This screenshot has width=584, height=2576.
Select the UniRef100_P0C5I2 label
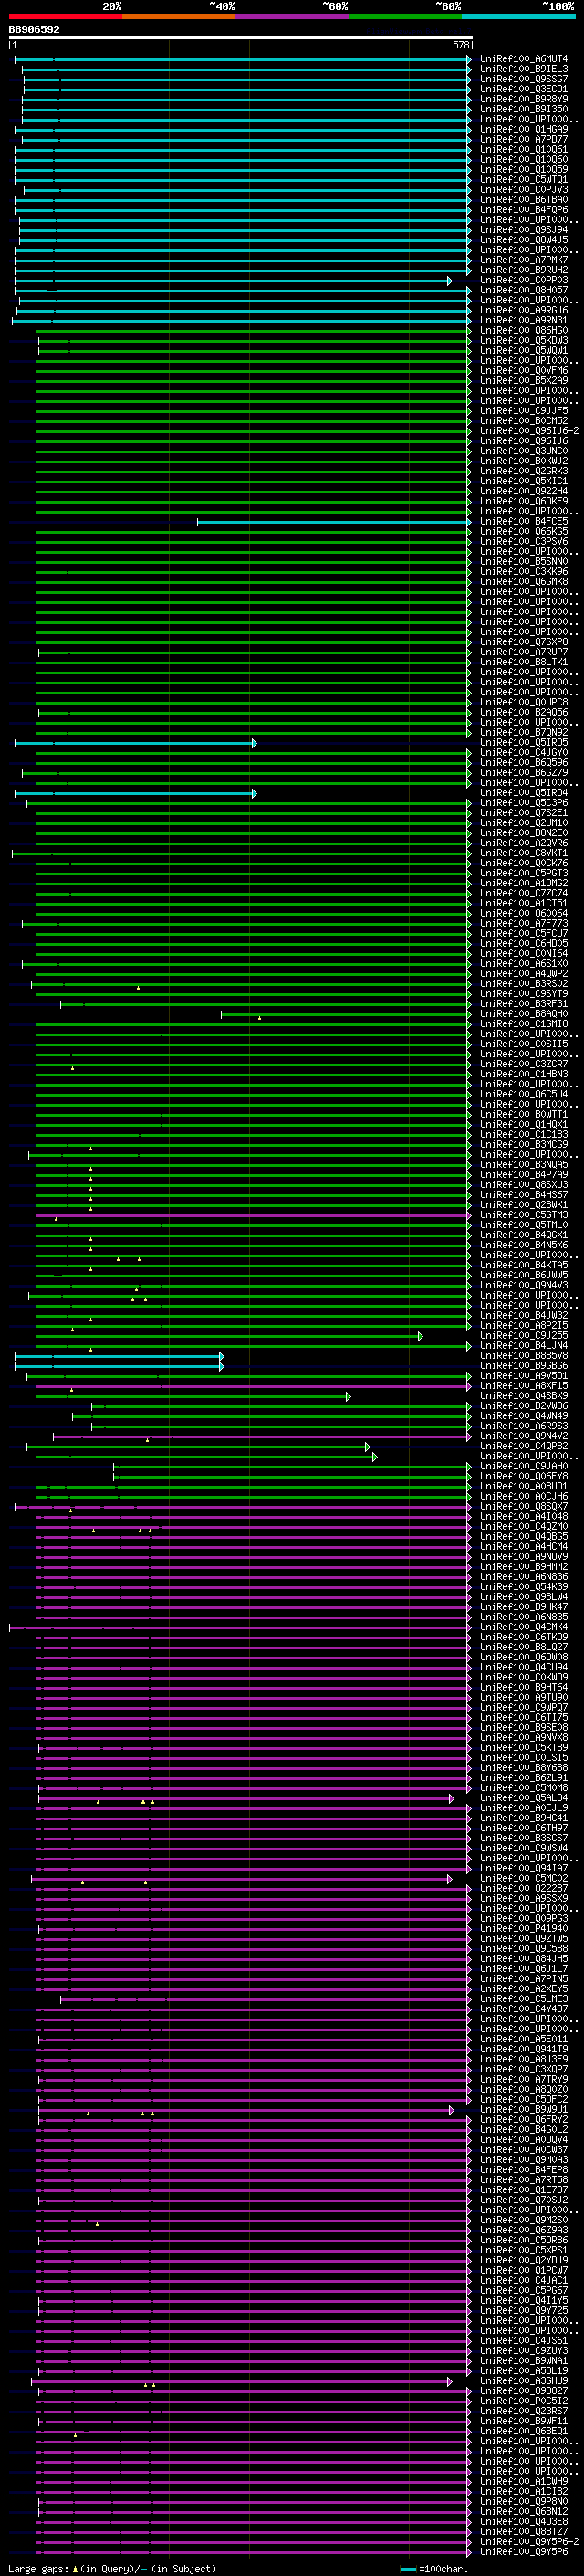523,2401
